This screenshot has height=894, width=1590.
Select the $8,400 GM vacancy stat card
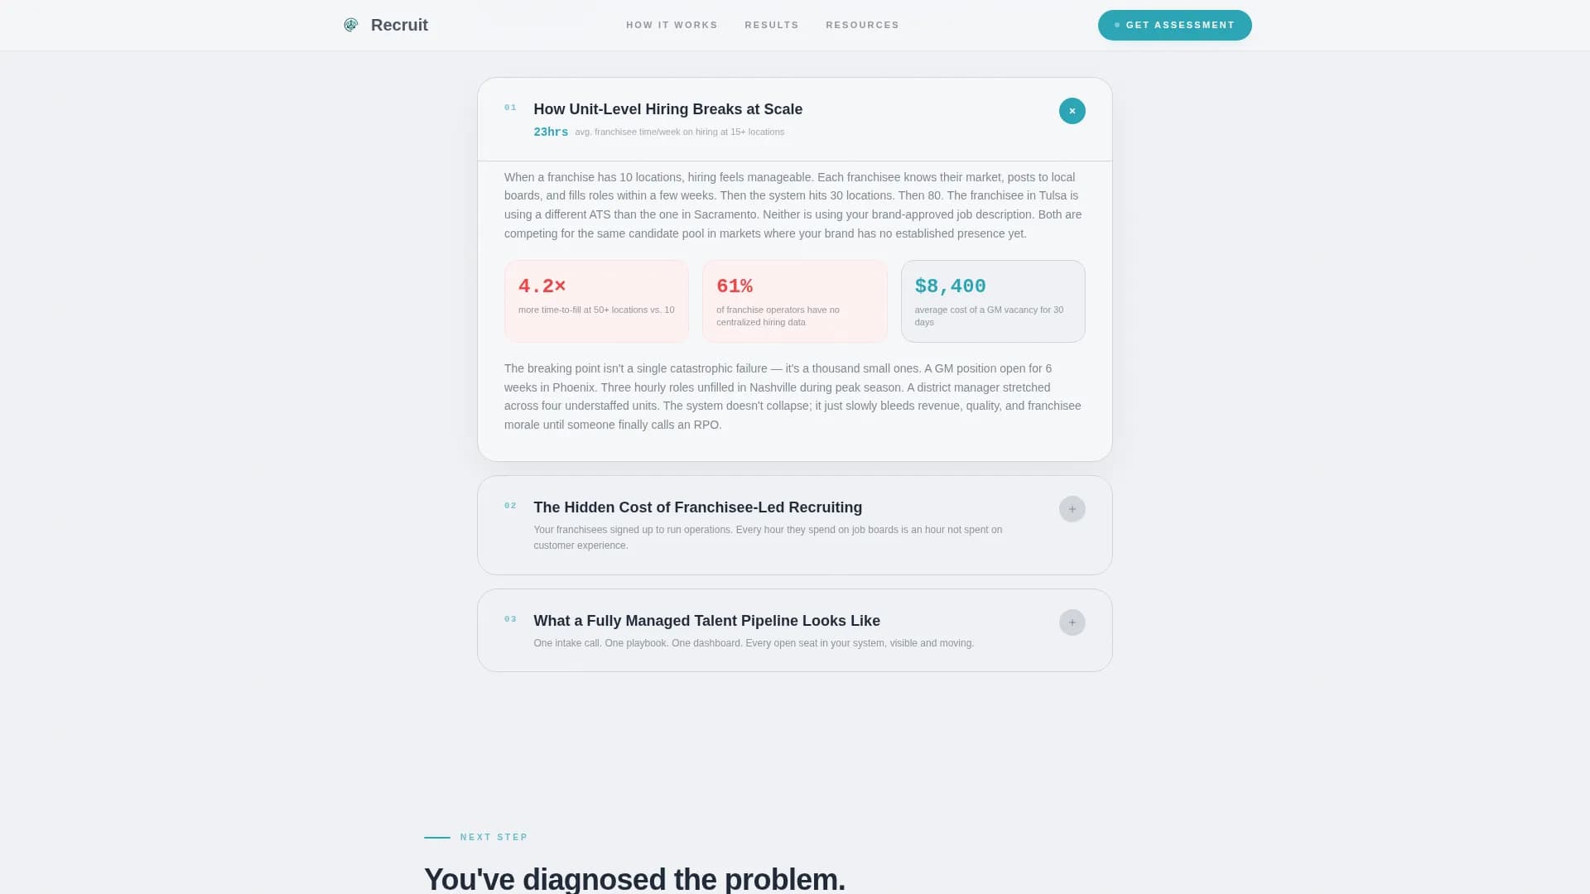tap(992, 300)
